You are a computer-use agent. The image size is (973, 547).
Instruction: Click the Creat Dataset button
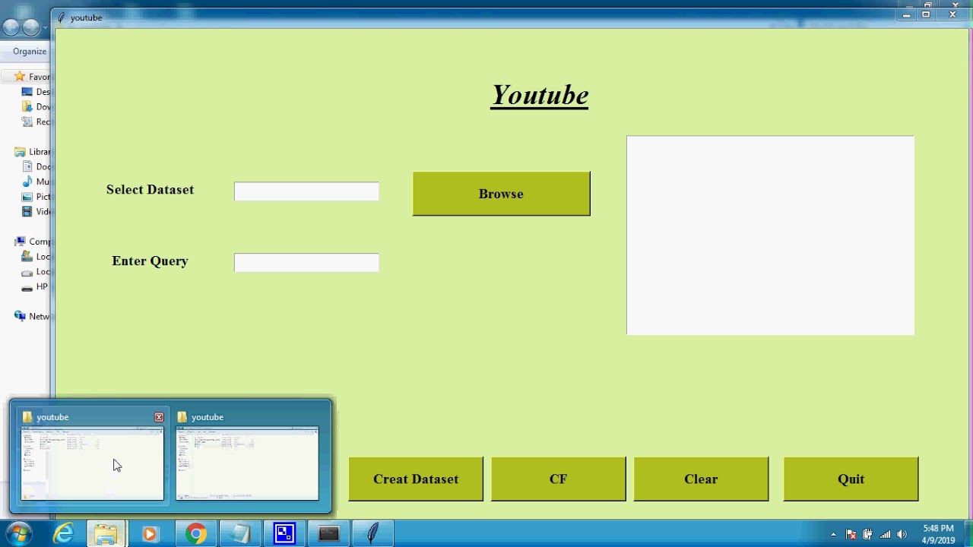coord(416,479)
